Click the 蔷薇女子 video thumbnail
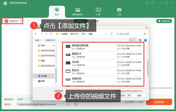This screenshot has width=176, height=111. click(x=68, y=55)
